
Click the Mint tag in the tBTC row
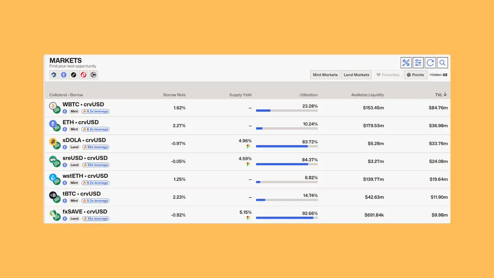click(x=74, y=201)
